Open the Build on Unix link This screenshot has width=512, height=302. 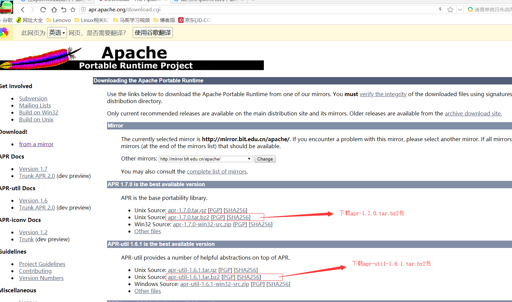point(36,119)
